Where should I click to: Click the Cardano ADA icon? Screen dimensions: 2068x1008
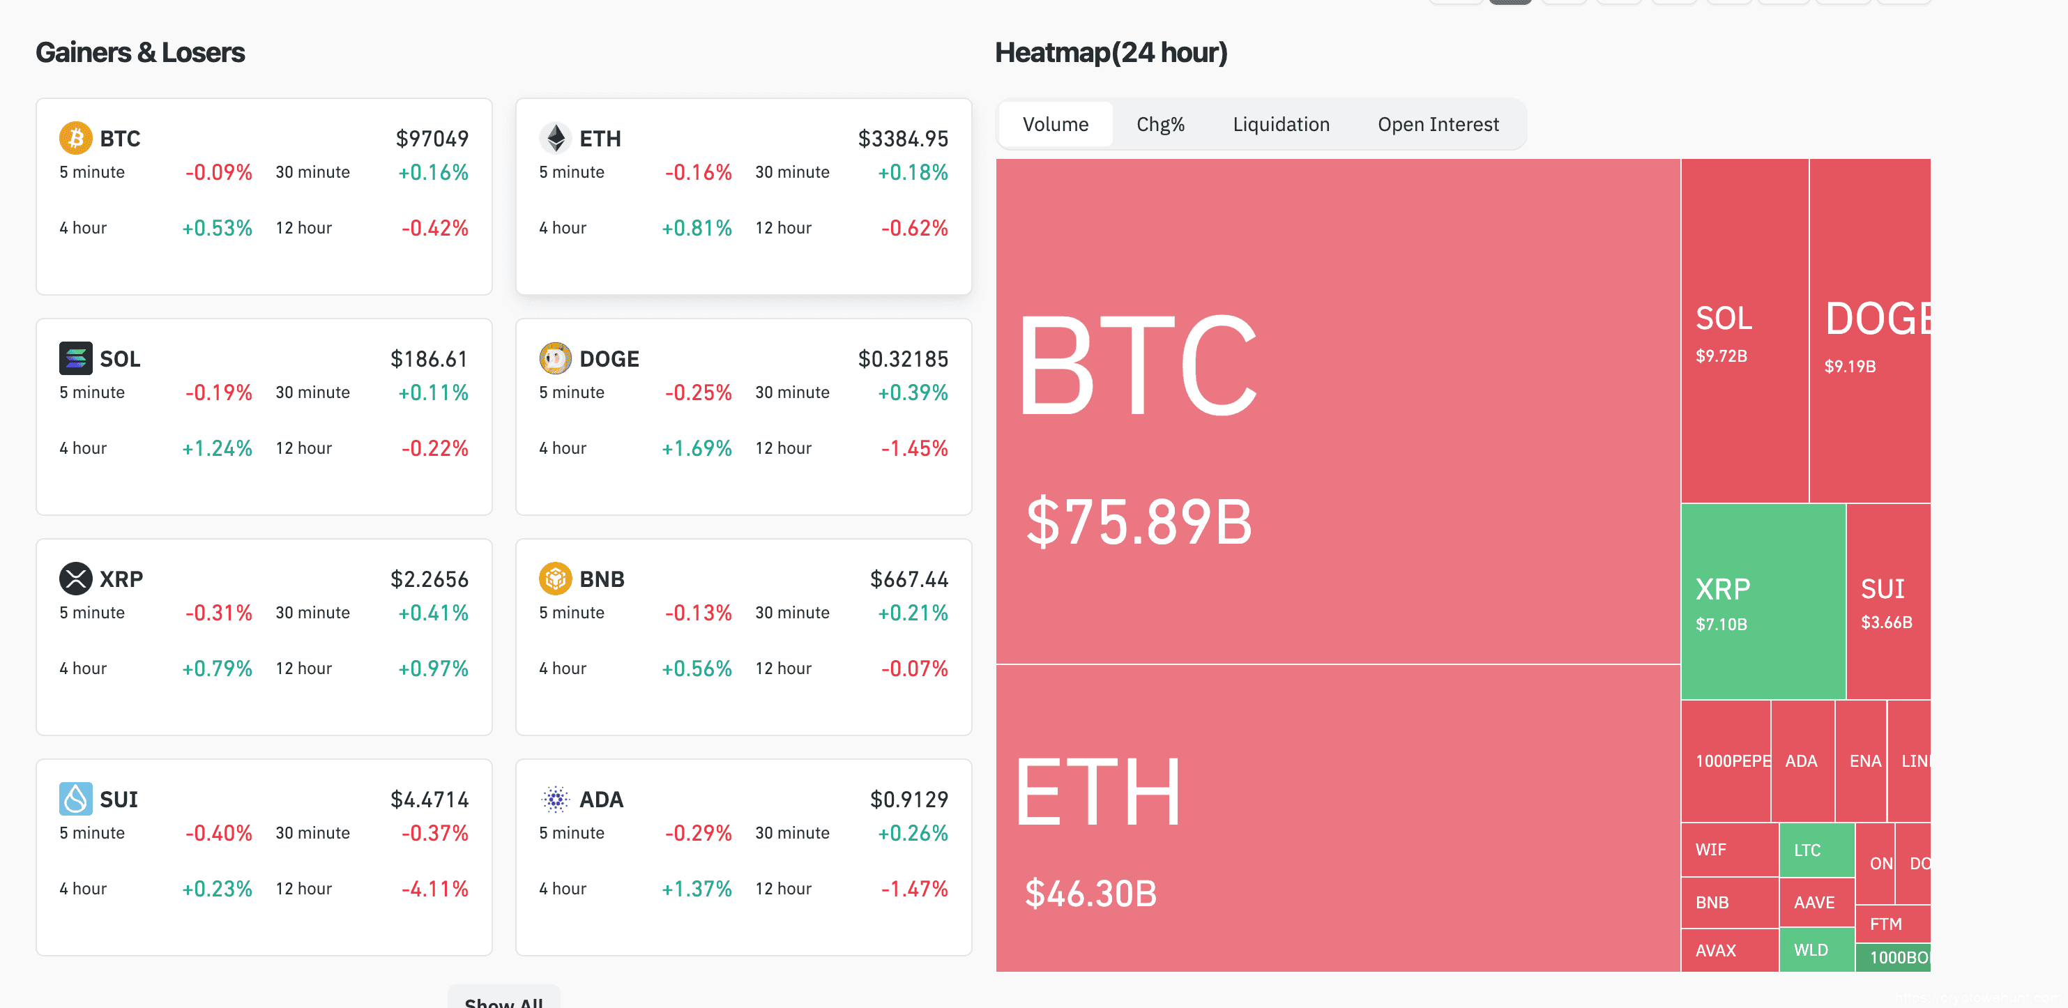pos(555,799)
